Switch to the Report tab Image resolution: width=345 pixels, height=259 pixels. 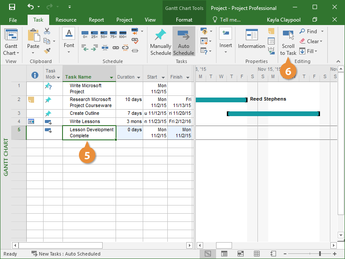pos(96,20)
